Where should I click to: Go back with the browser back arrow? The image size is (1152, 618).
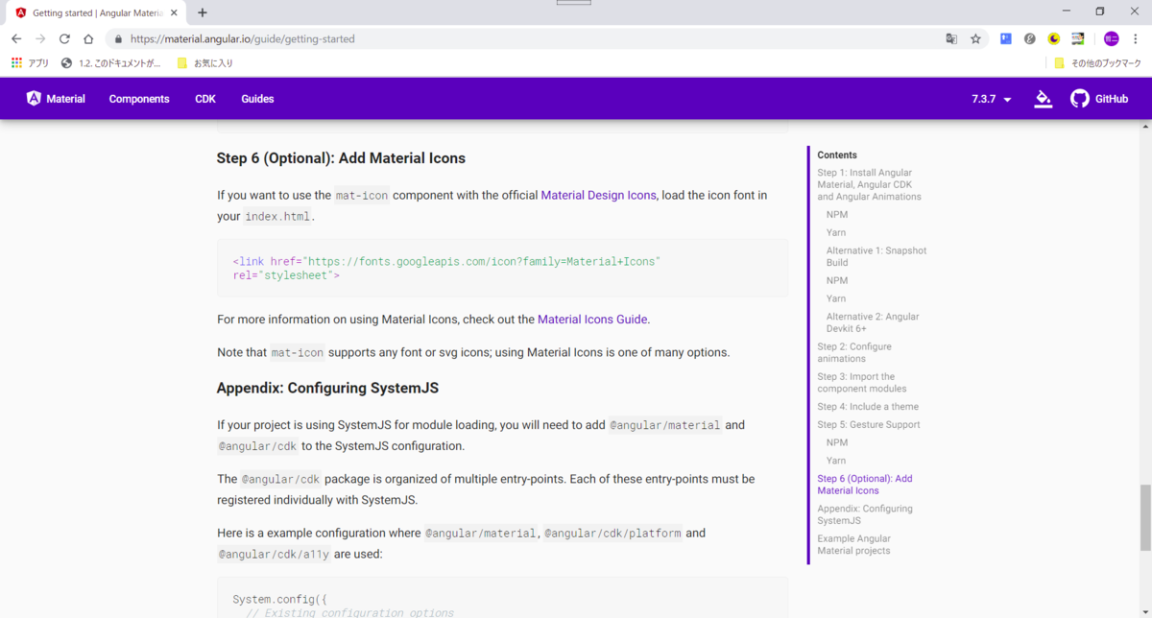click(x=16, y=39)
